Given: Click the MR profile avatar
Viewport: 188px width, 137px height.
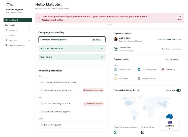Looking at the screenshot, I should [x=9, y=4].
